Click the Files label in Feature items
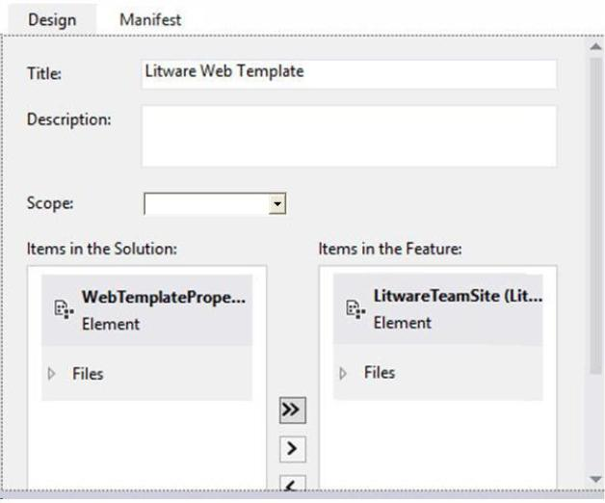605x503 pixels. click(380, 373)
